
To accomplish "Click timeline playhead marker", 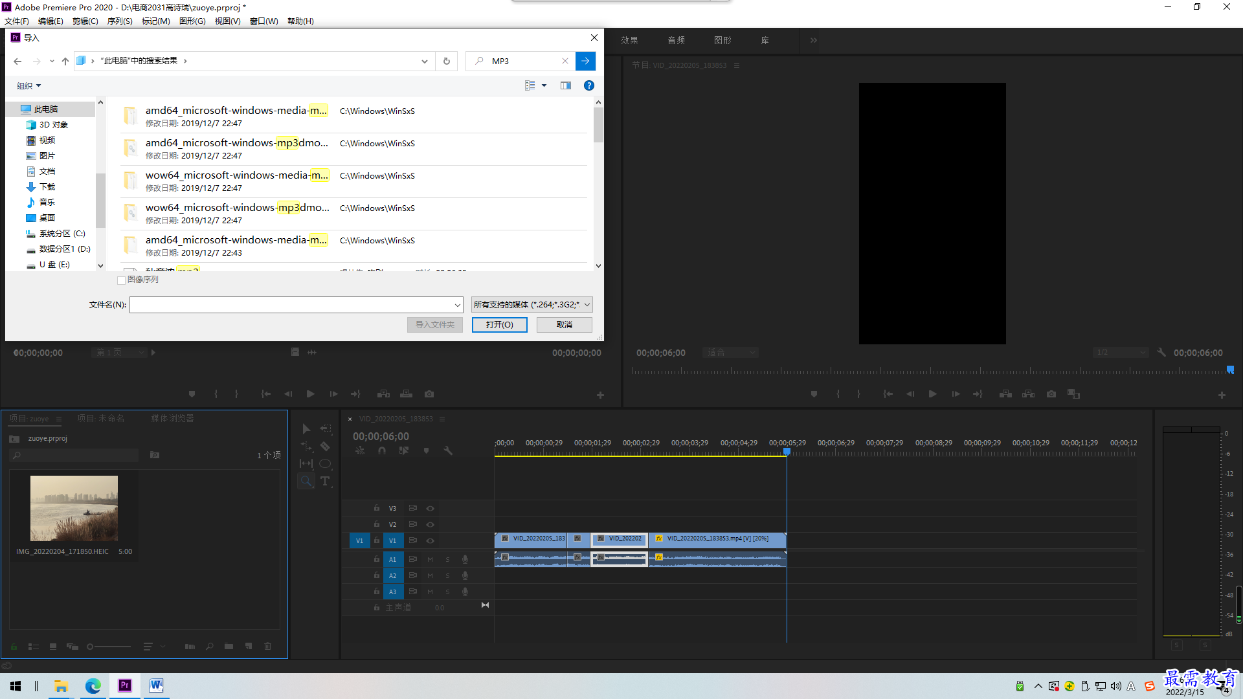I will pyautogui.click(x=787, y=451).
